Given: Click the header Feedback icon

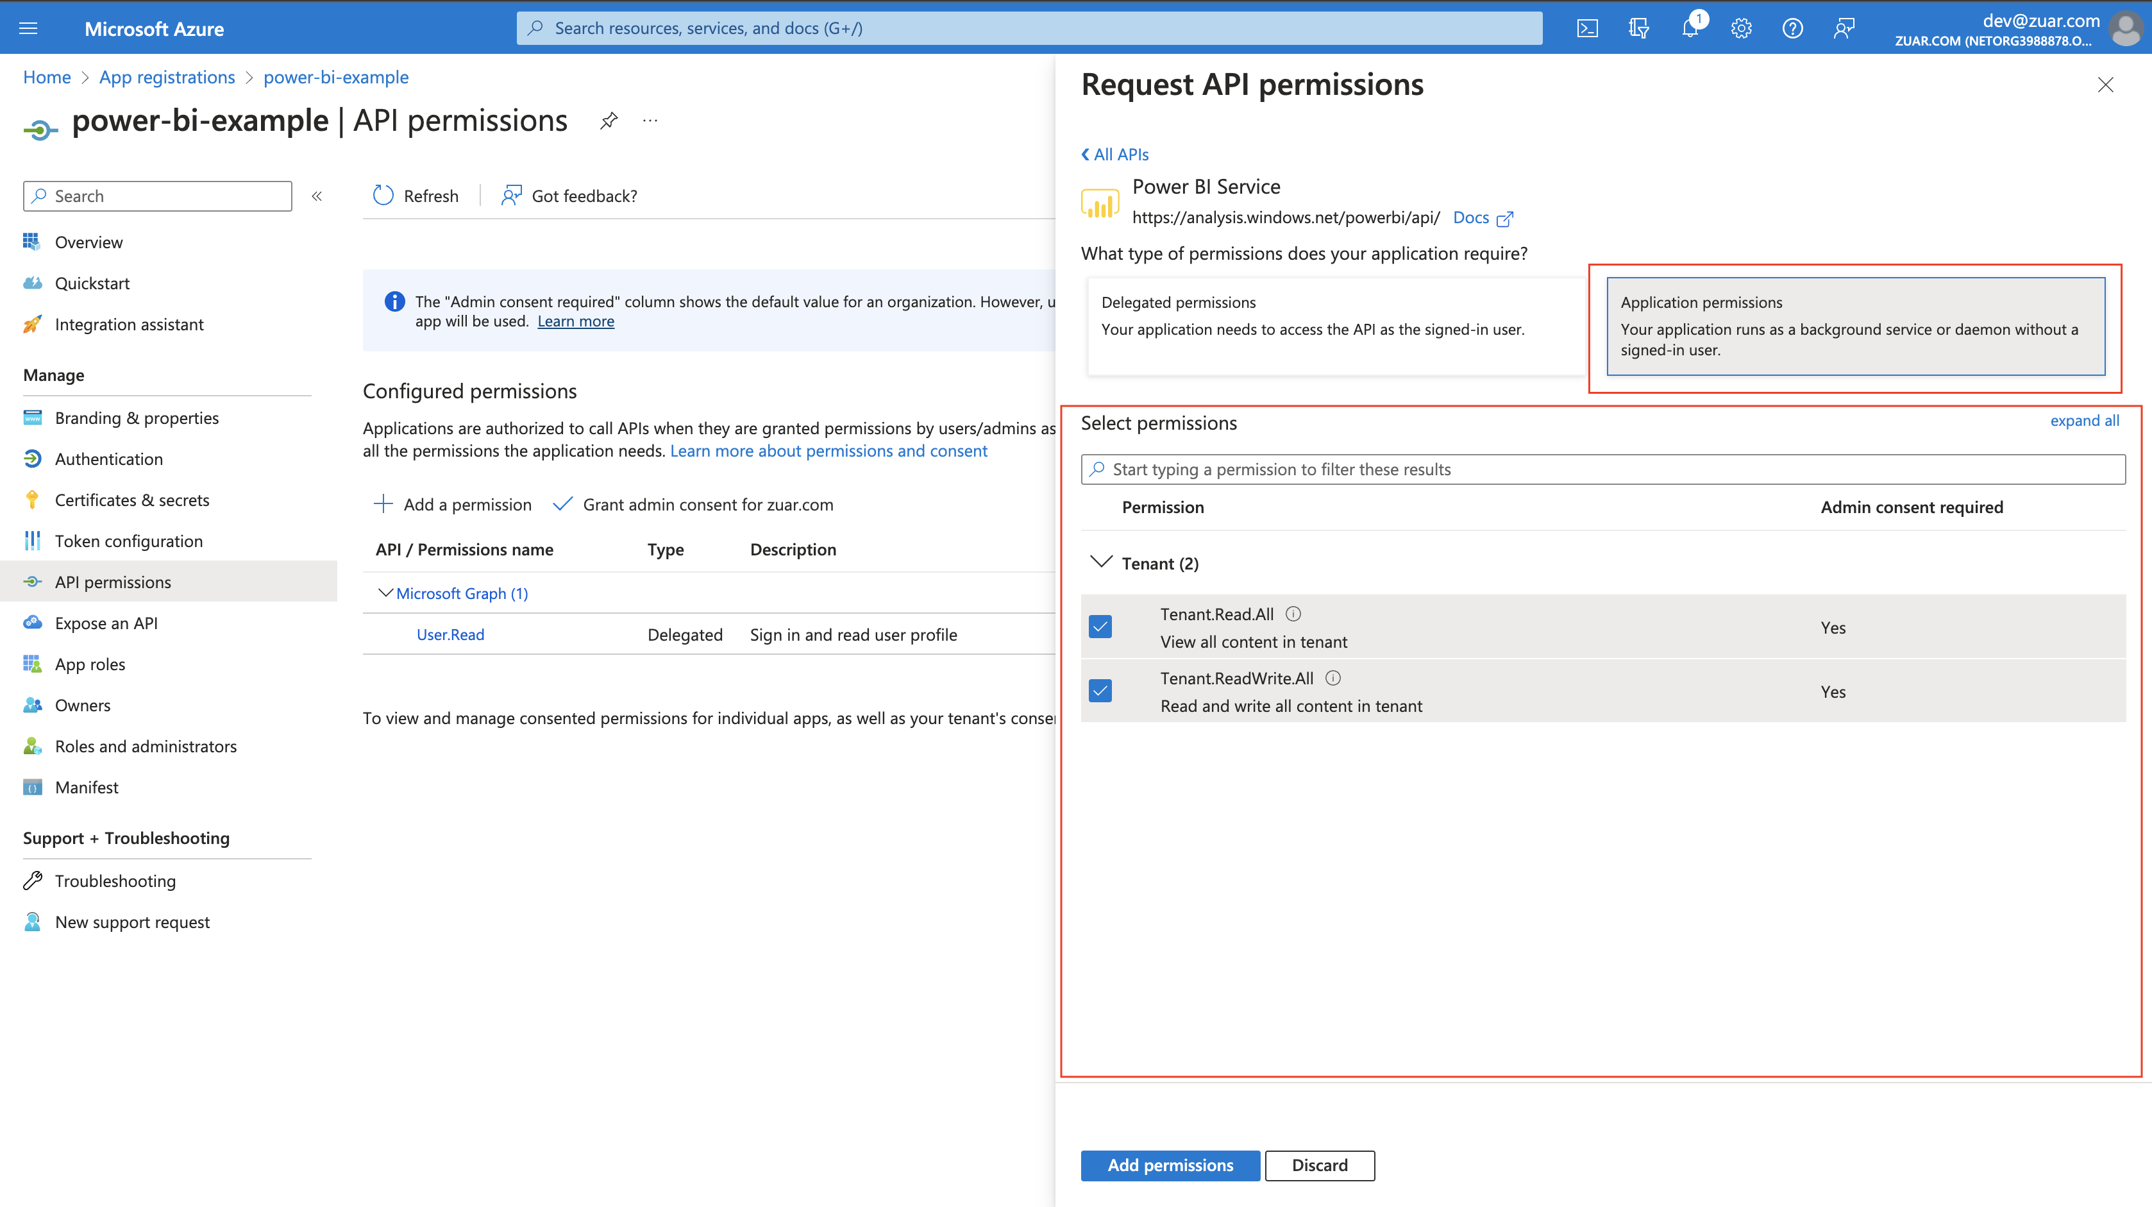Looking at the screenshot, I should click(1844, 28).
